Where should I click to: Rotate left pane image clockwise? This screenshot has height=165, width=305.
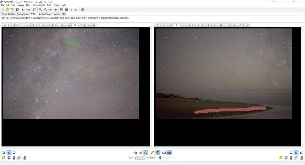14,152
